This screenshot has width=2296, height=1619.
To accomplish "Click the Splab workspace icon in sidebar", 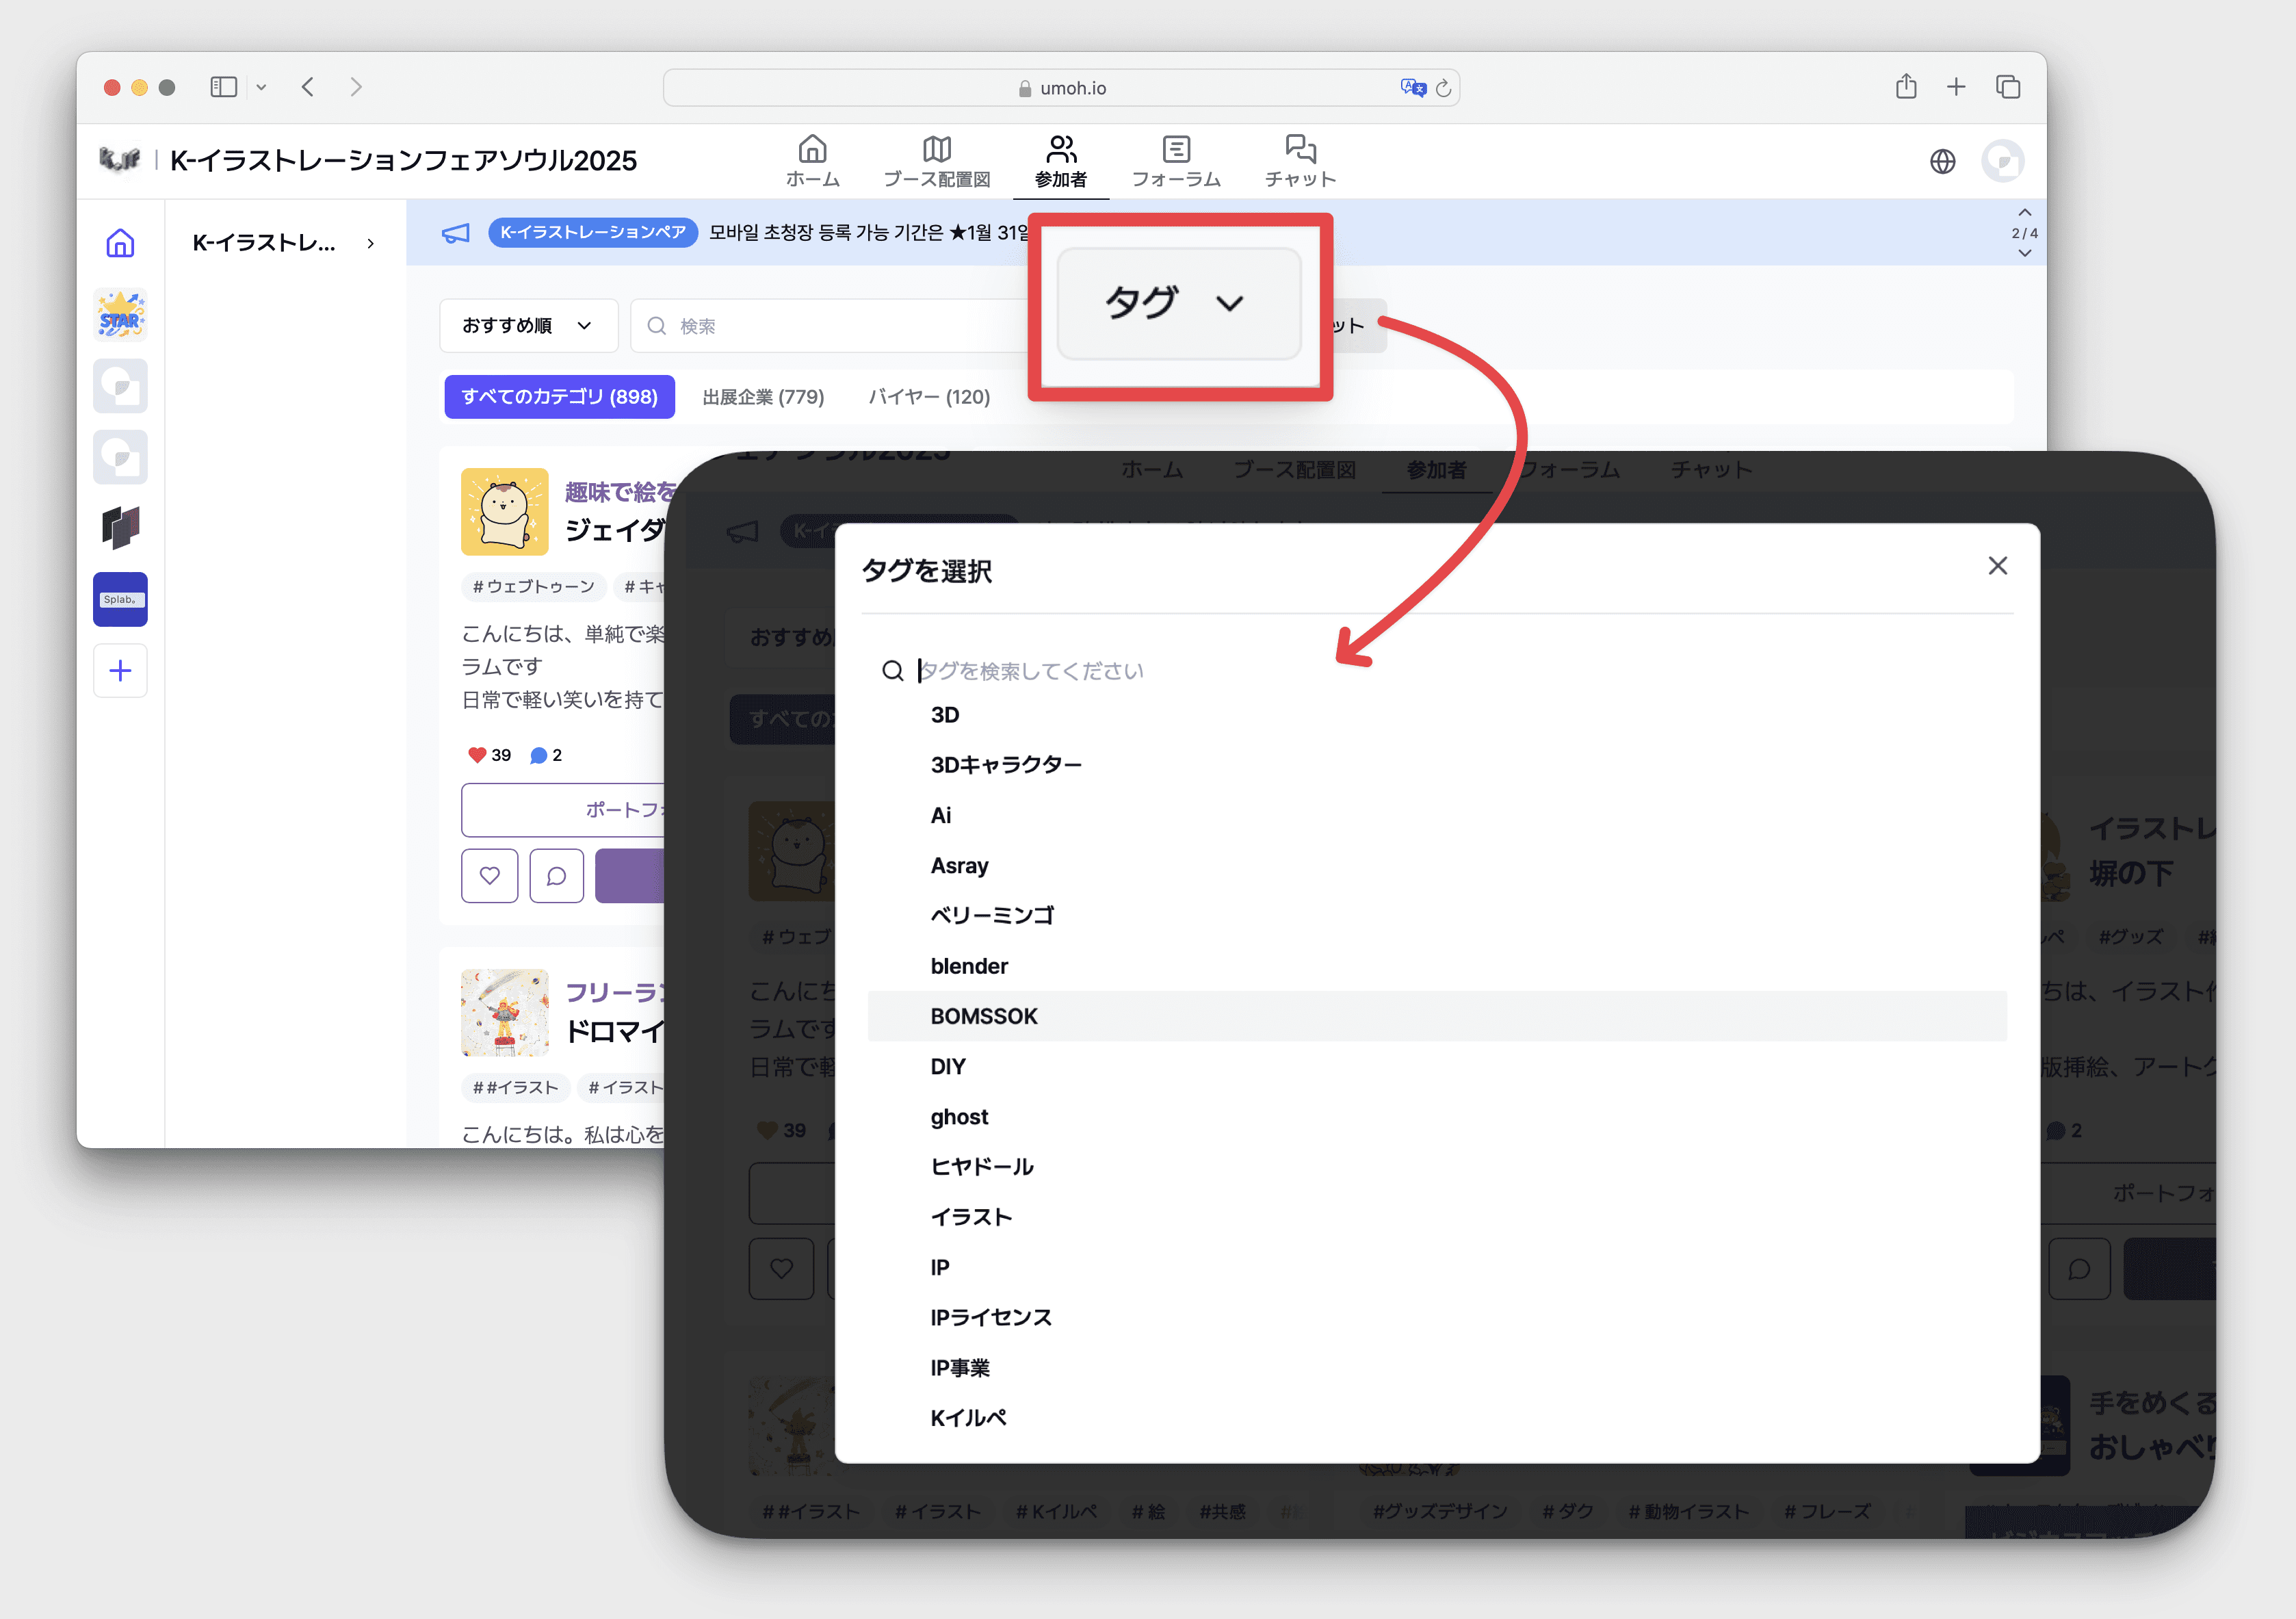I will pyautogui.click(x=120, y=600).
